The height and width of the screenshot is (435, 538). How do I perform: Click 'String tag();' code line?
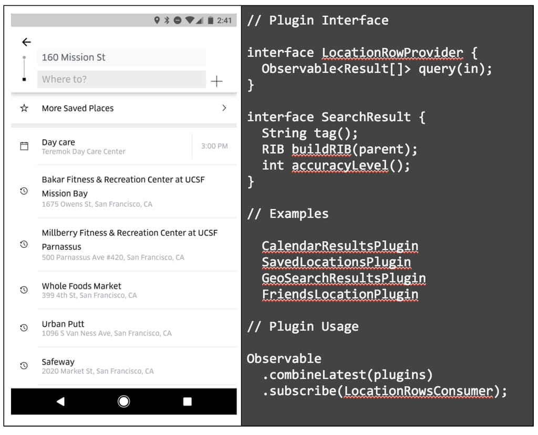310,133
